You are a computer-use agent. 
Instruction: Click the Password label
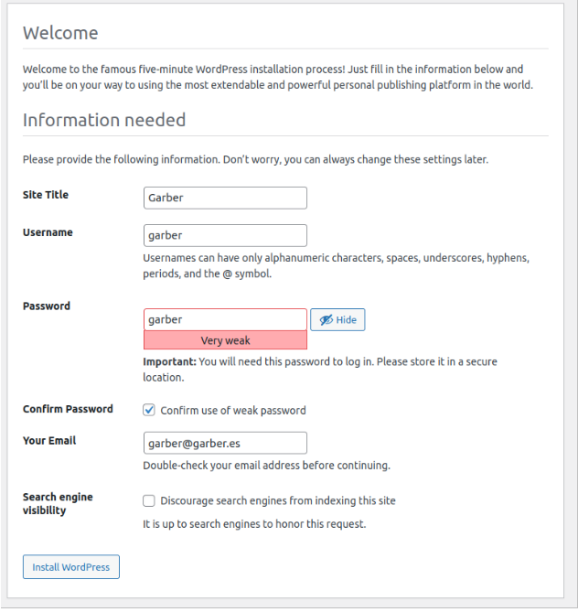[47, 306]
